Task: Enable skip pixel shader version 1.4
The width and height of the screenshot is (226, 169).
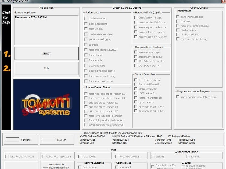Action: tap(86, 107)
